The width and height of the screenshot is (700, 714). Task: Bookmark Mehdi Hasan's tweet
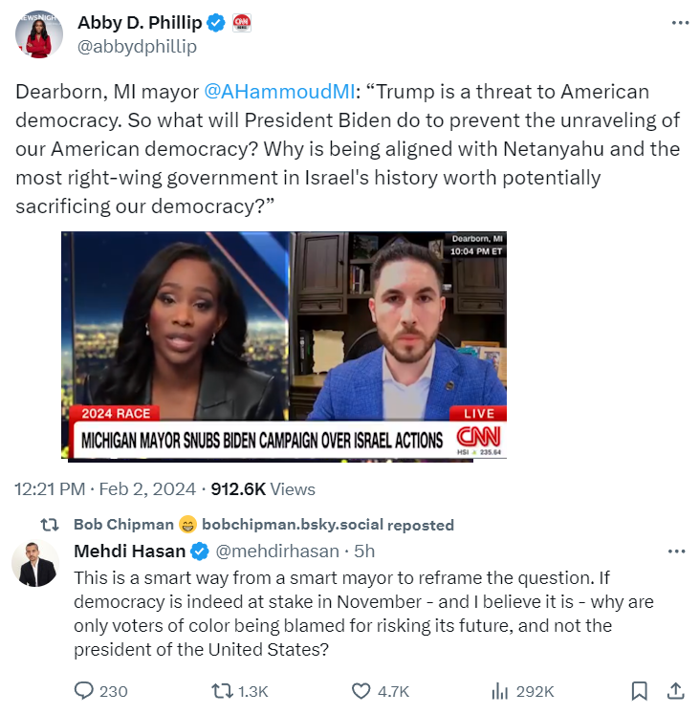pyautogui.click(x=640, y=691)
